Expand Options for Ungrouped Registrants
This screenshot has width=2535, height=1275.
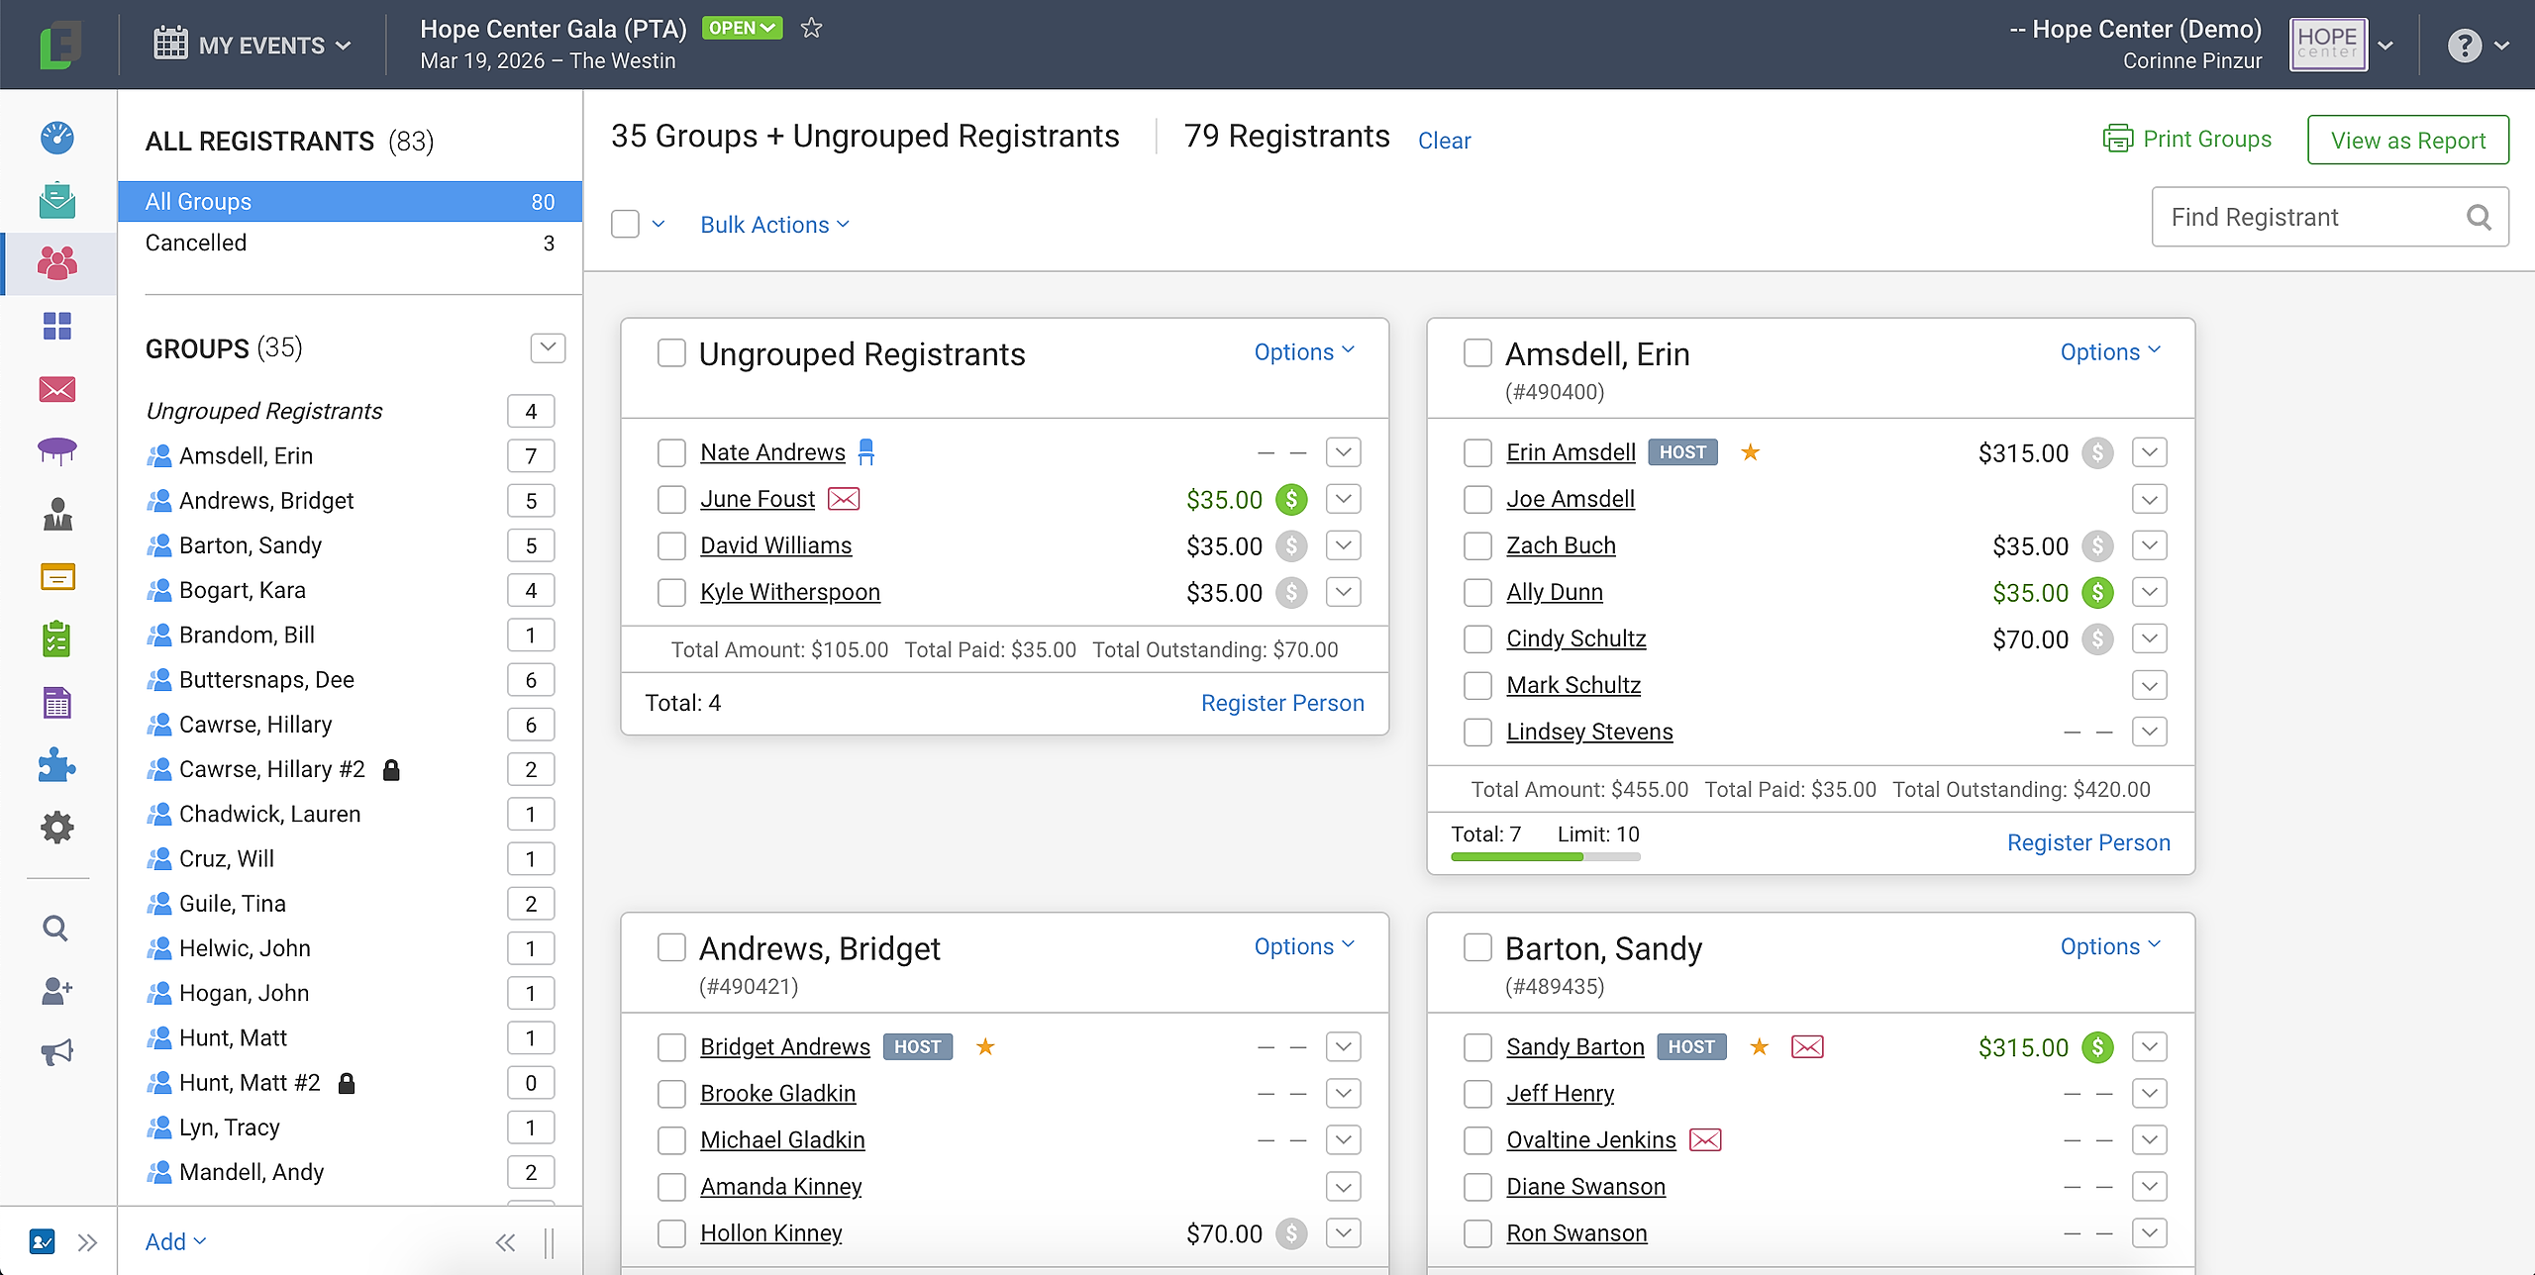[x=1303, y=351]
